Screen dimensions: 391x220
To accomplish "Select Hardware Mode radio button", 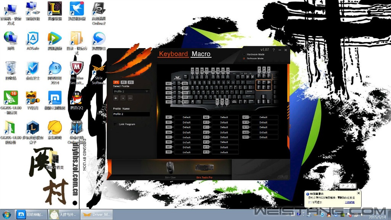I will coord(244,54).
